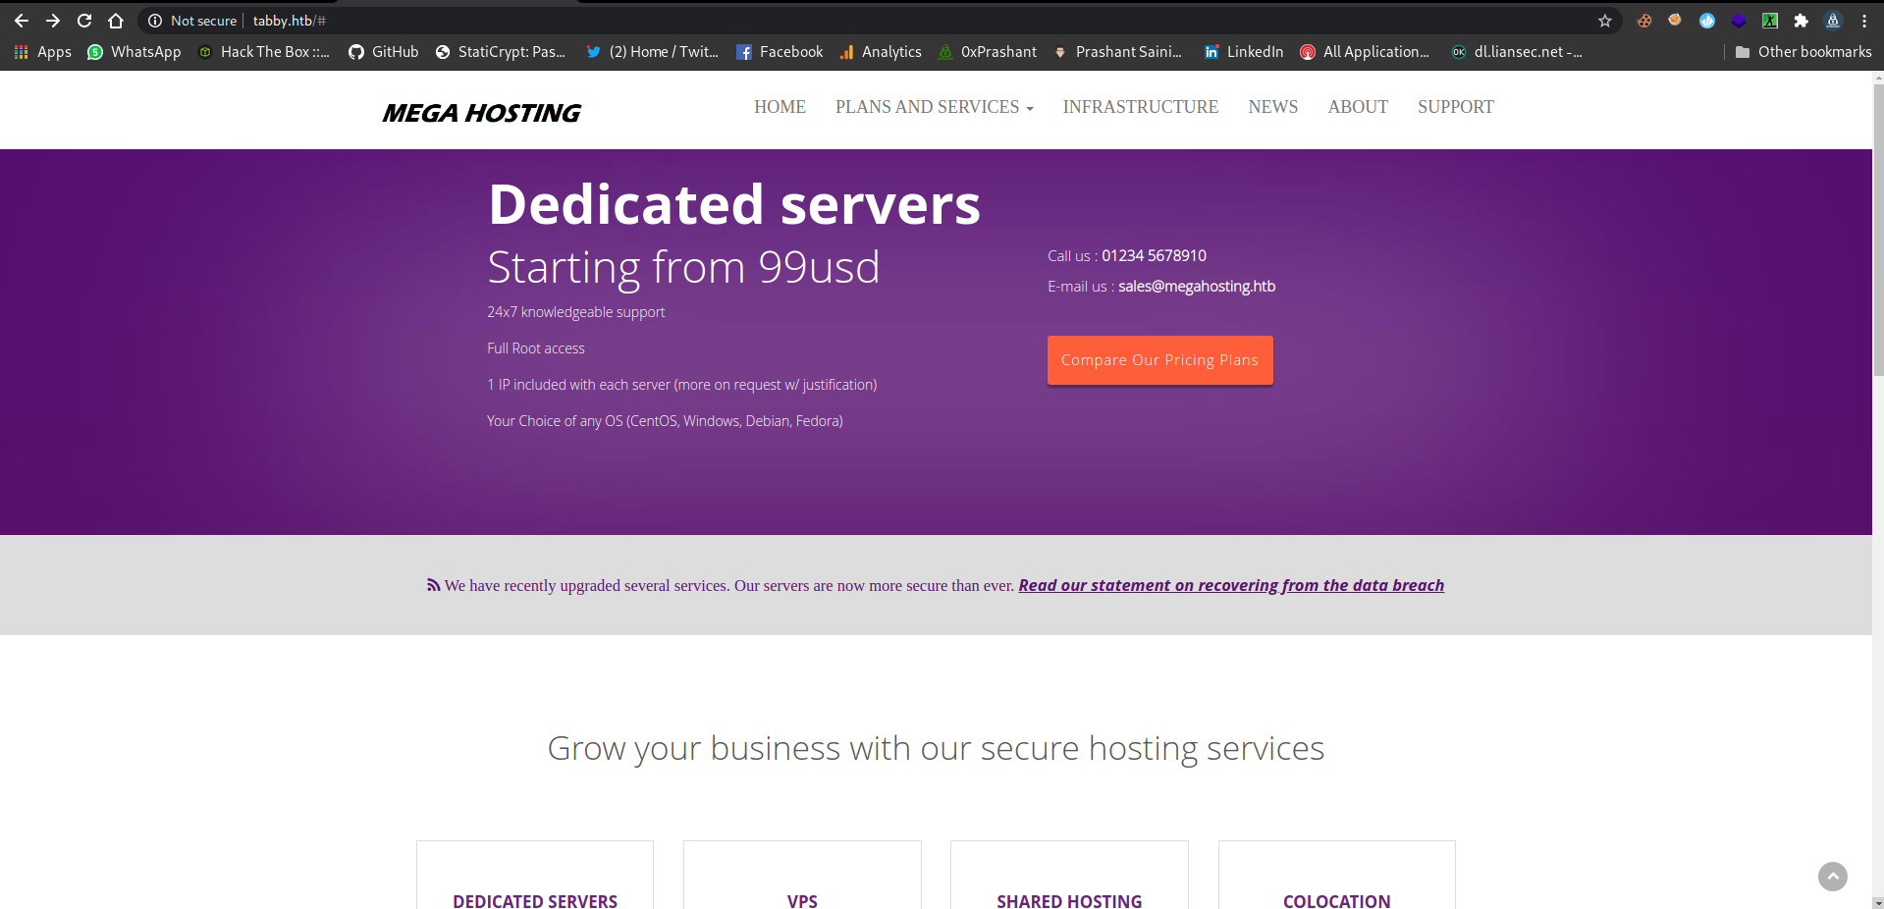This screenshot has height=909, width=1884.
Task: Open the News nav item
Action: [1272, 107]
